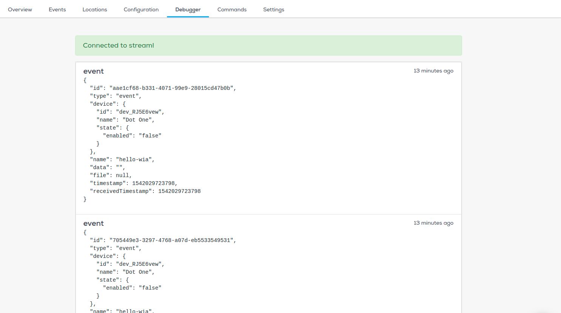
Task: Click the "hello-wia" name in first event
Action: coord(134,159)
